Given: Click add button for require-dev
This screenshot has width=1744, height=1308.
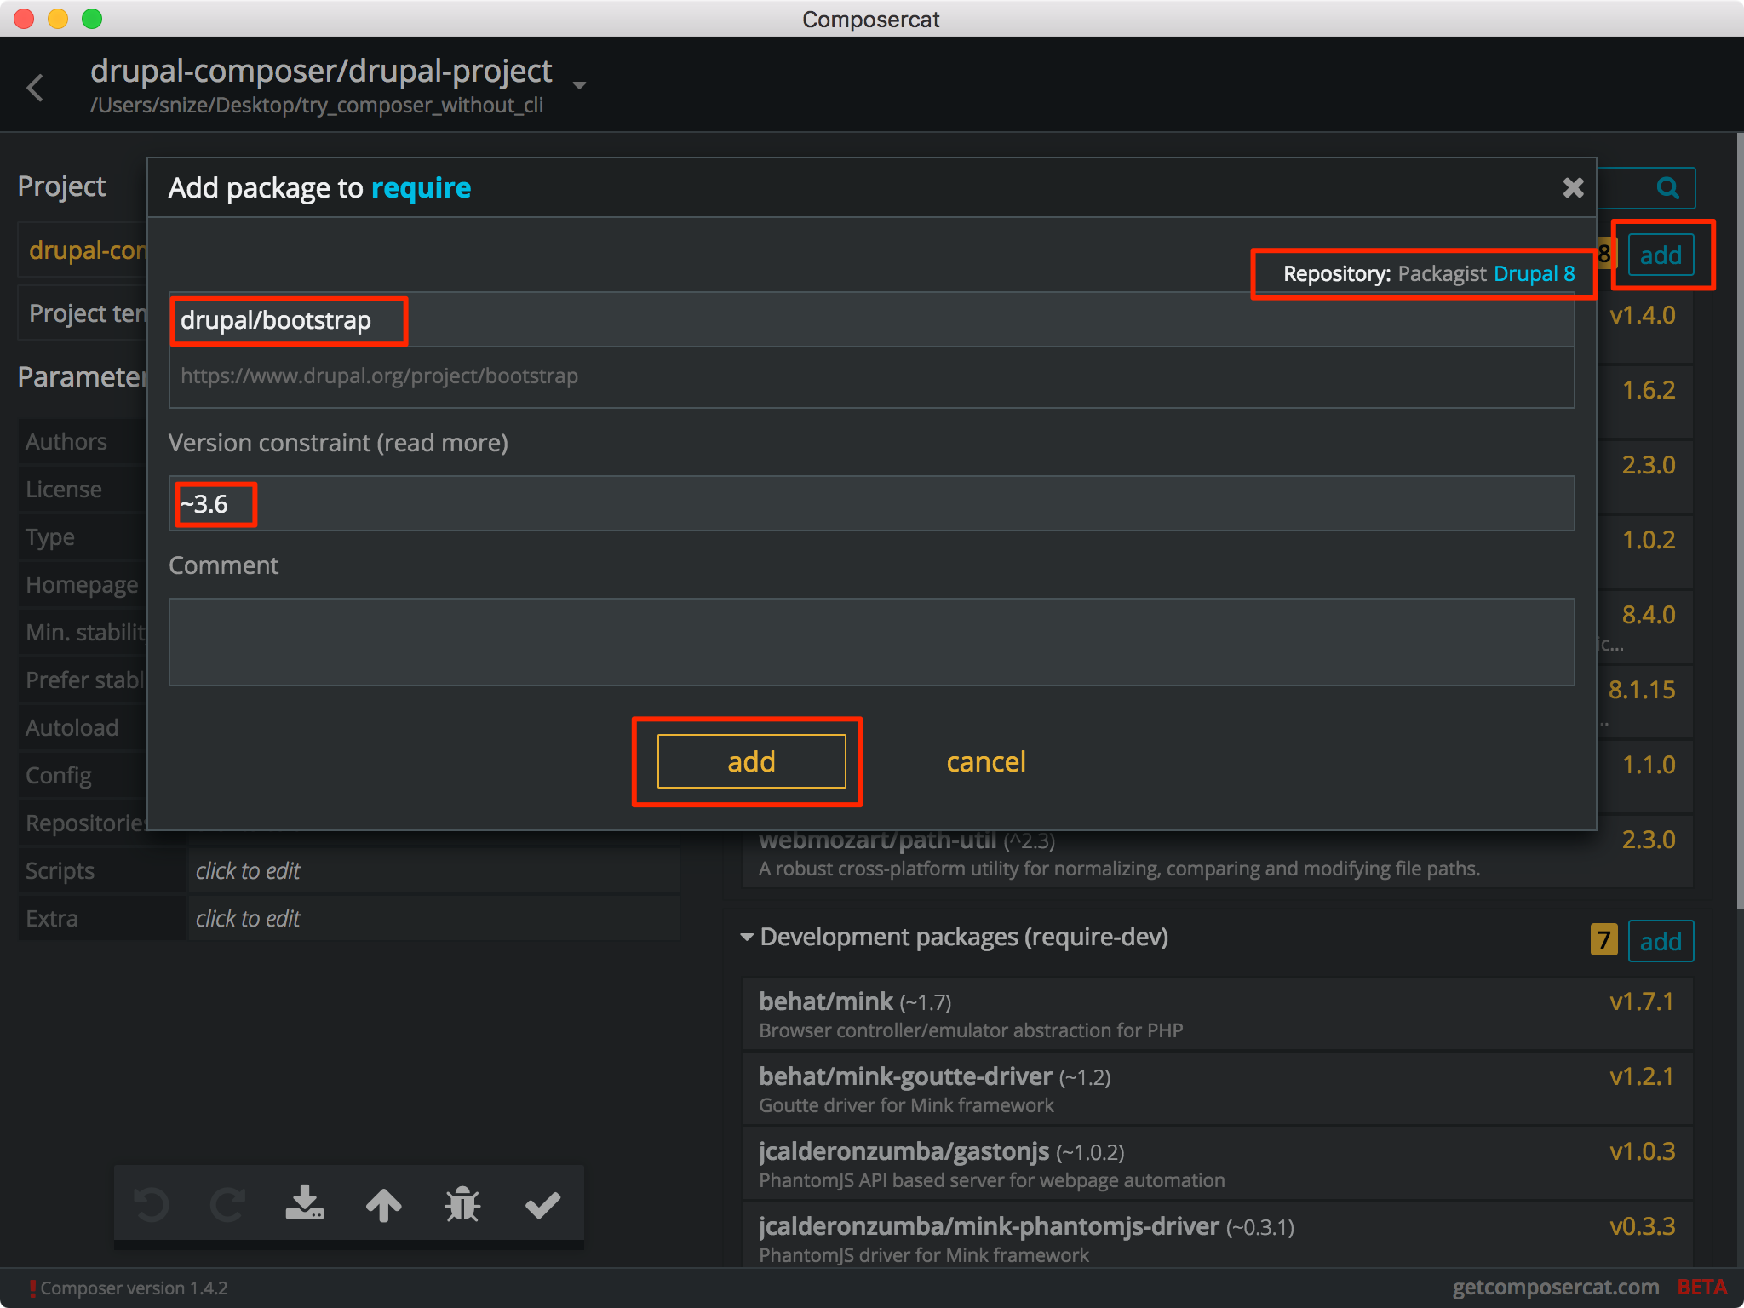Looking at the screenshot, I should click(x=1661, y=941).
